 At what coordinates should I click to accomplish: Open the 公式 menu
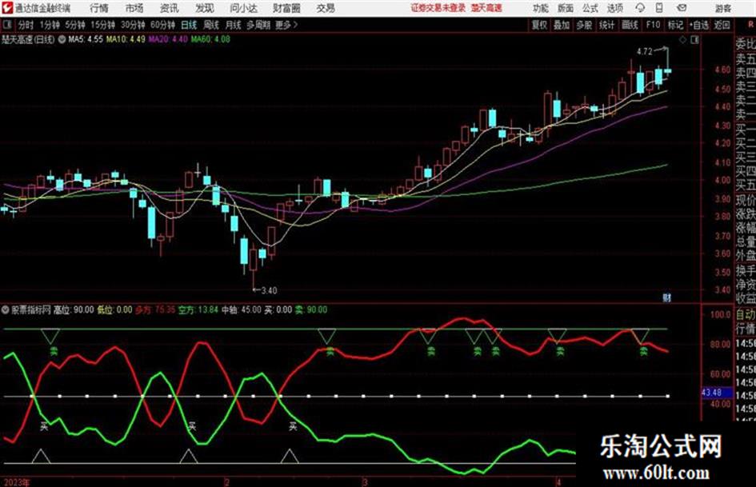pos(590,8)
